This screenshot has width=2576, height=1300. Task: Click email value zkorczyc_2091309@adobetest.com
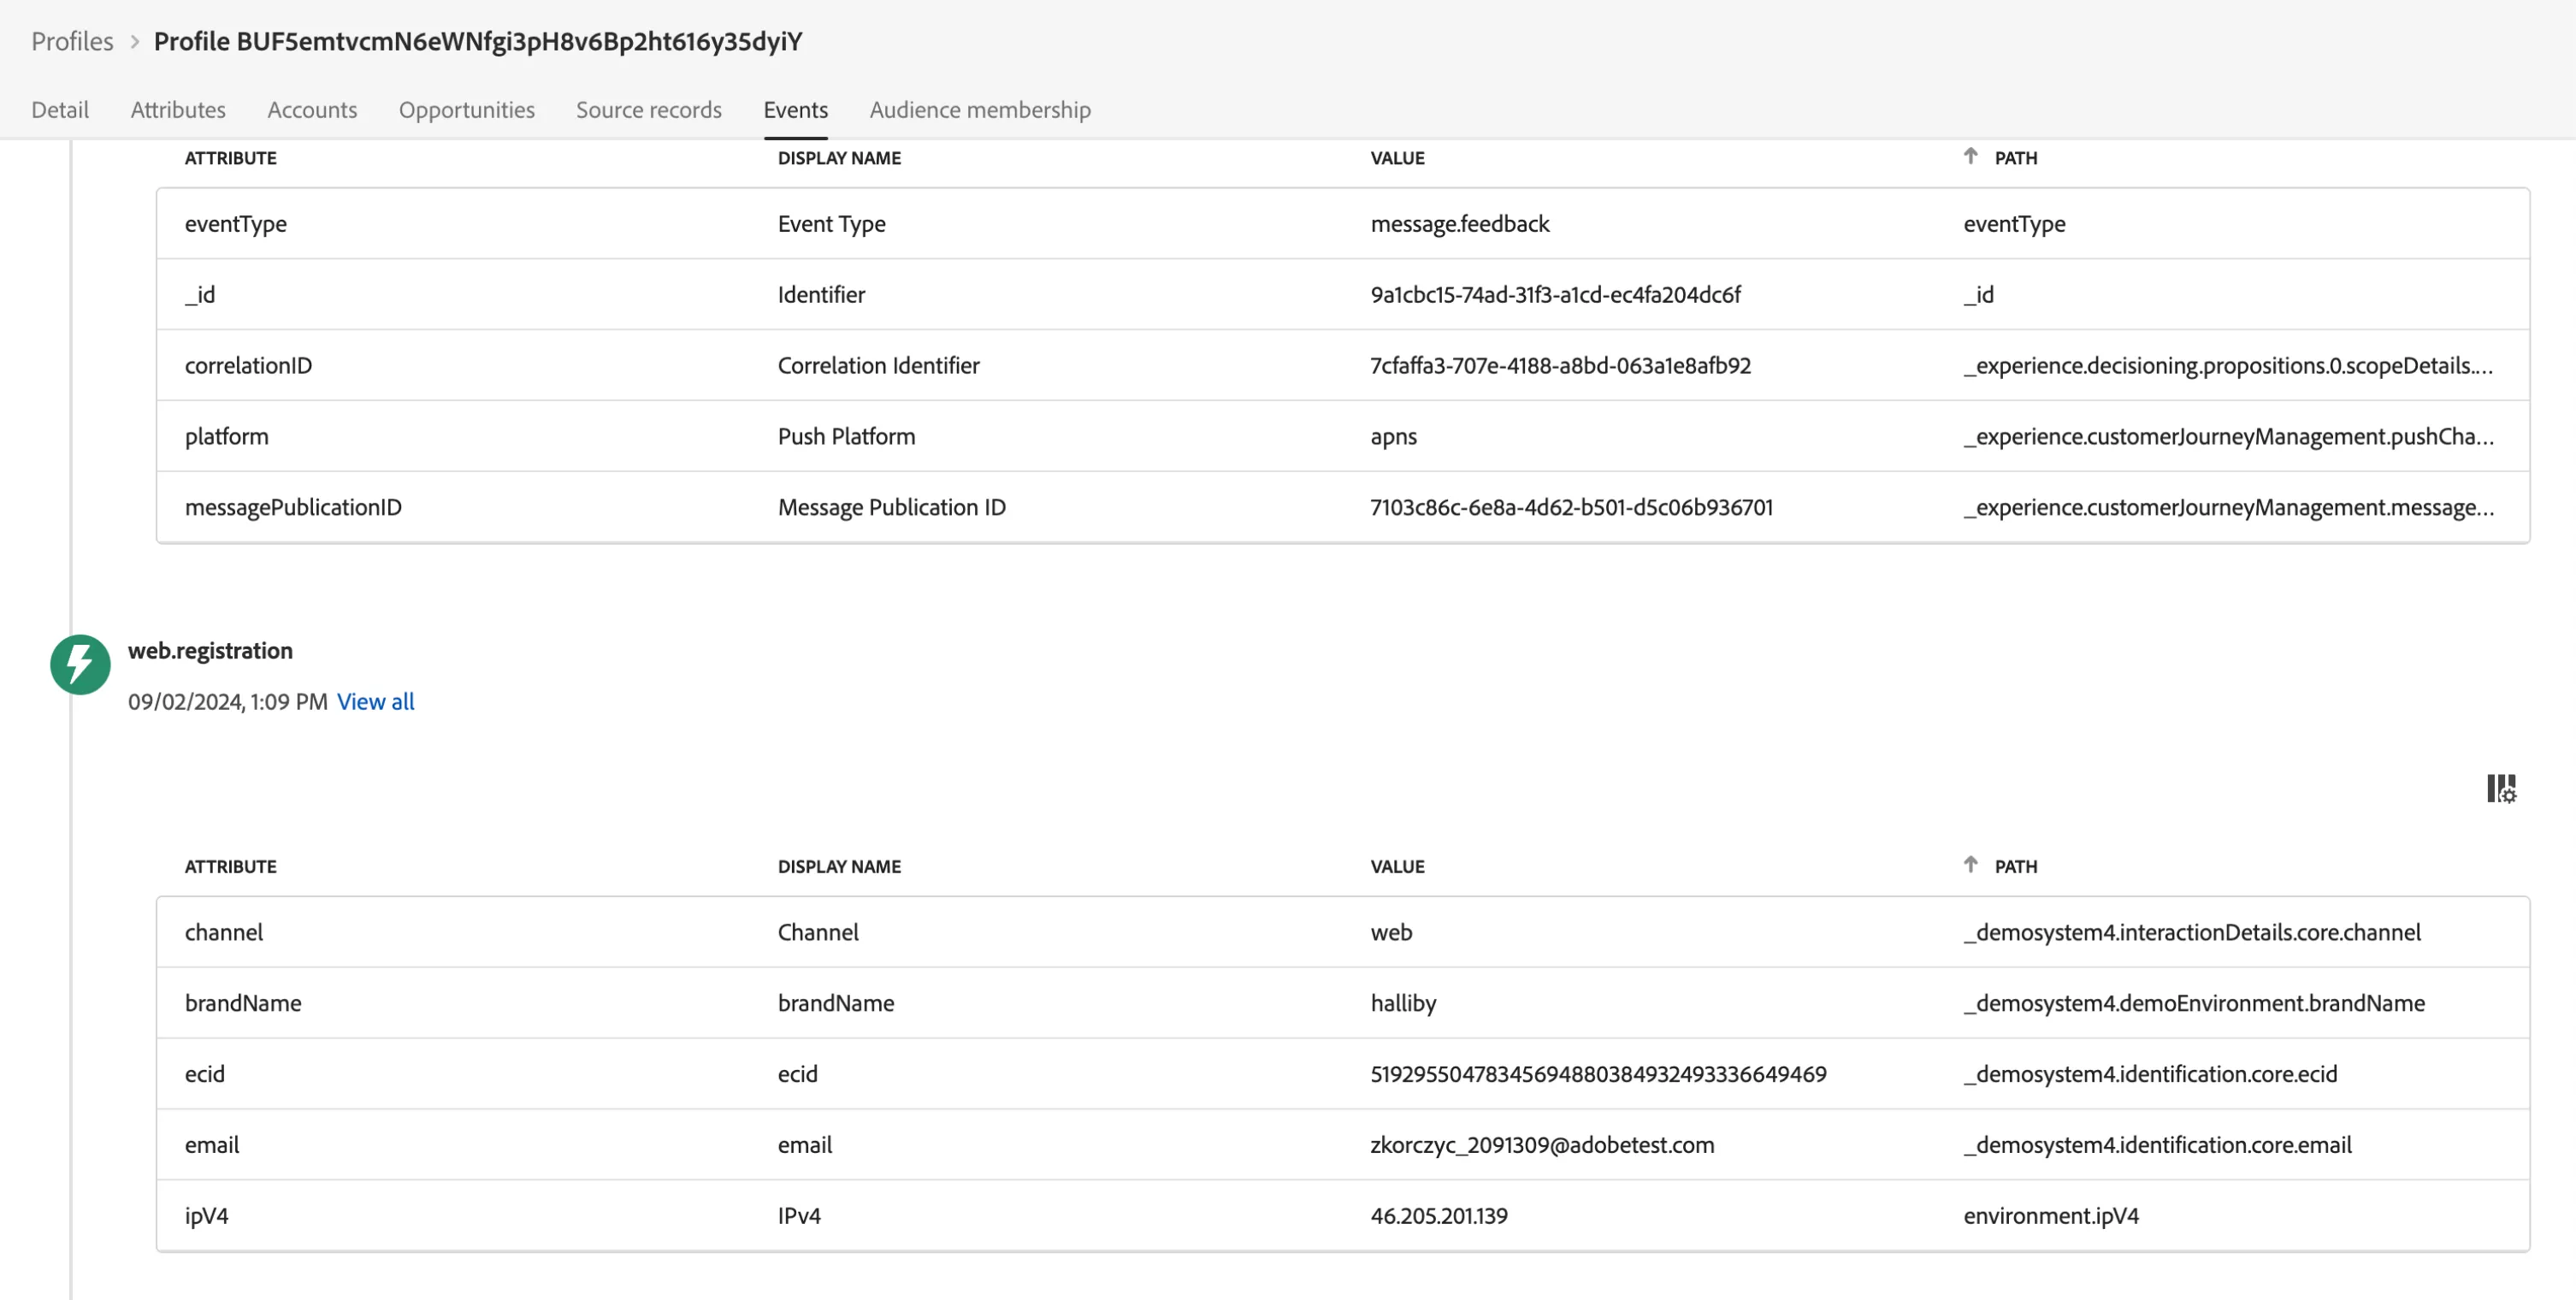pos(1541,1146)
